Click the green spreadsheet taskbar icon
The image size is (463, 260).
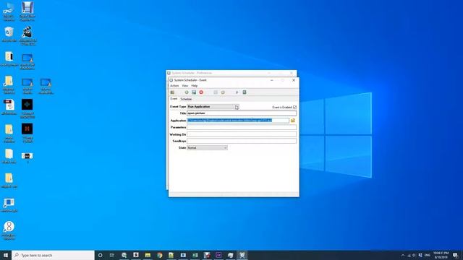(x=195, y=255)
